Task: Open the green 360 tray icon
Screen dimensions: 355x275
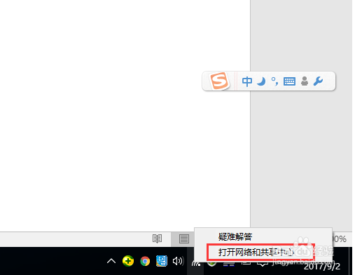Action: (128, 261)
